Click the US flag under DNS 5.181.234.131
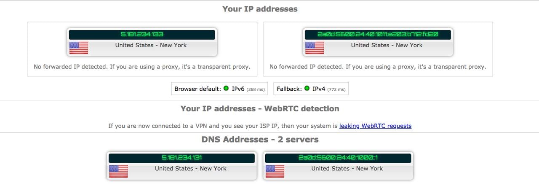The image size is (539, 186). click(118, 171)
